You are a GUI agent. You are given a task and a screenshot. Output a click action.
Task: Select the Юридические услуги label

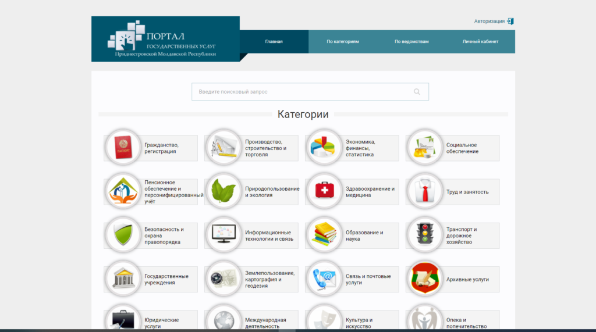tap(162, 323)
